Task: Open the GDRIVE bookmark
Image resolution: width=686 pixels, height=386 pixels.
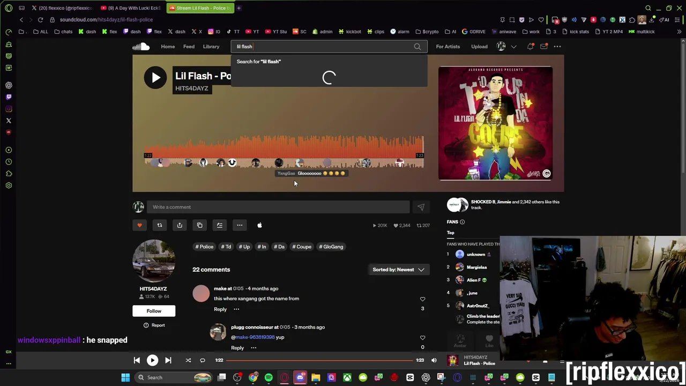Action: [x=474, y=32]
